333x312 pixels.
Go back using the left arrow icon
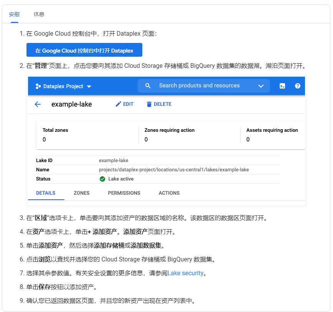[x=38, y=104]
